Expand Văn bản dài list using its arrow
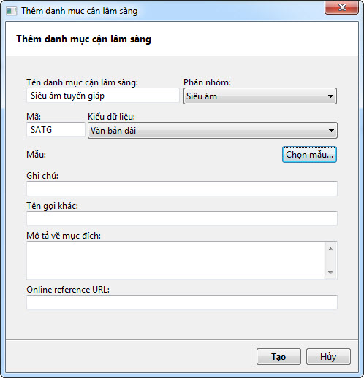This screenshot has width=364, height=378. pyautogui.click(x=331, y=131)
